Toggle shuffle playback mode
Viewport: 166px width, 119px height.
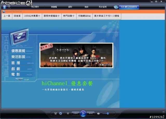coord(56,113)
